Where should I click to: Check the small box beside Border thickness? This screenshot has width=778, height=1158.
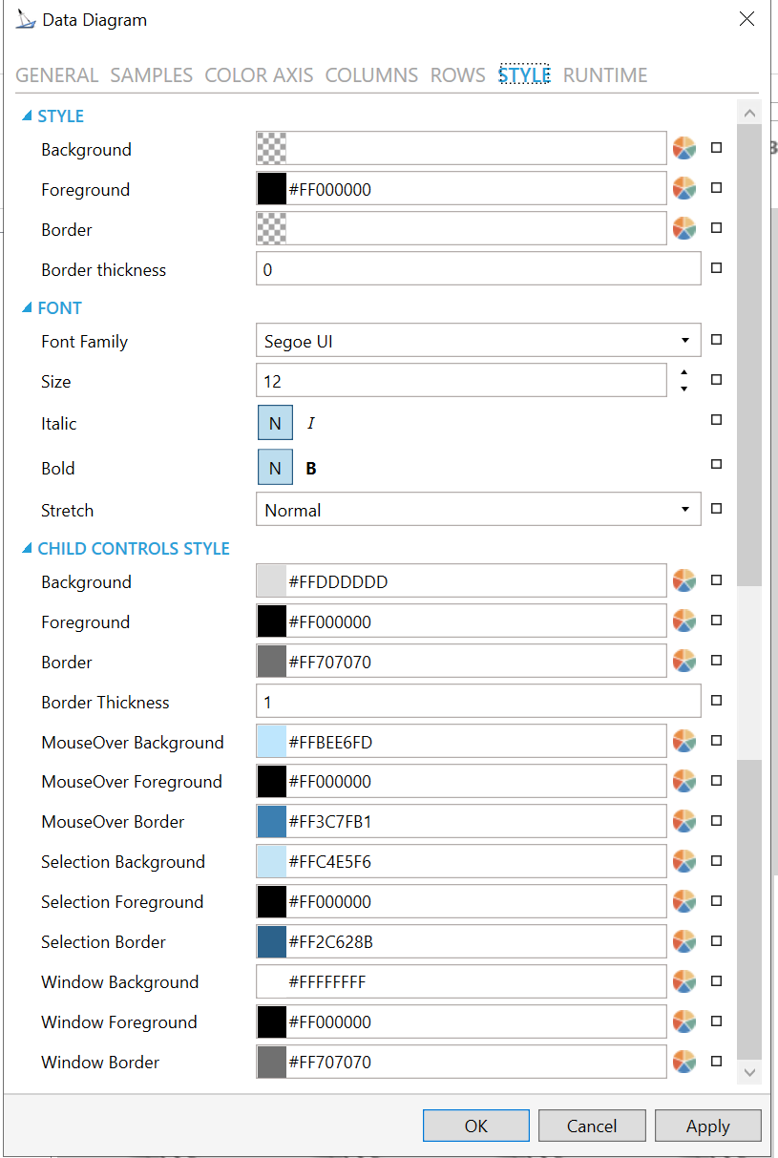coord(717,269)
